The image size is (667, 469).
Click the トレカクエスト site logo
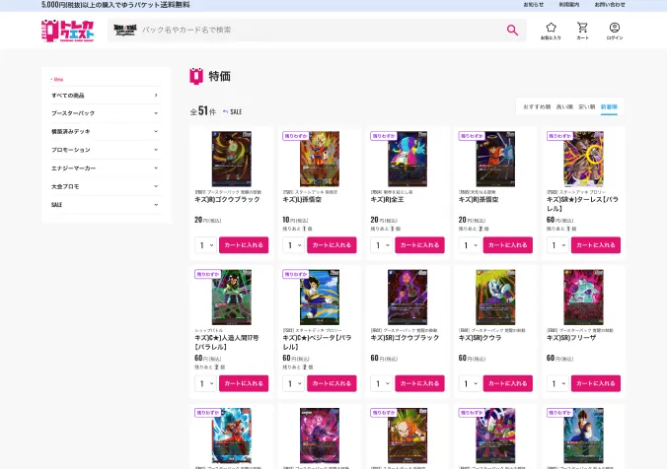coord(68,31)
